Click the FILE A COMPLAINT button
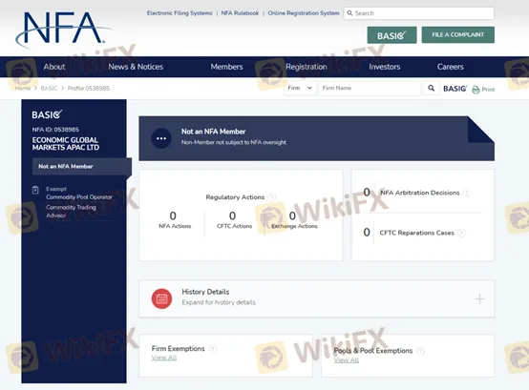529x390 pixels. point(457,34)
